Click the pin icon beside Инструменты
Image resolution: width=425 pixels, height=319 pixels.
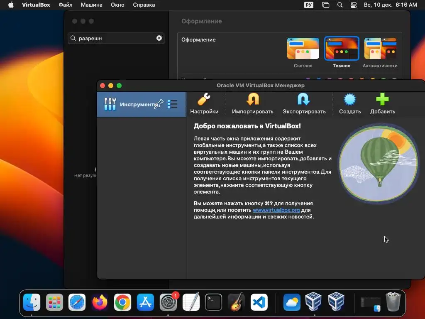coord(159,104)
